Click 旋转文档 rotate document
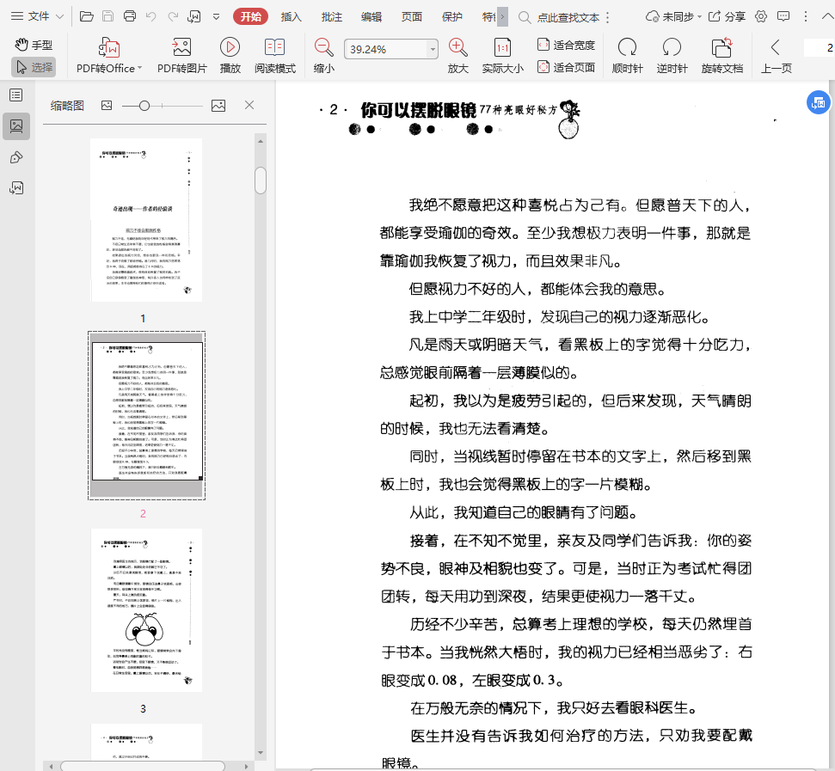 pyautogui.click(x=722, y=55)
